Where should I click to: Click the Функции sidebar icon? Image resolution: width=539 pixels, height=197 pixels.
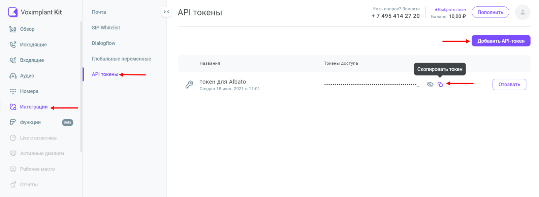pos(13,122)
